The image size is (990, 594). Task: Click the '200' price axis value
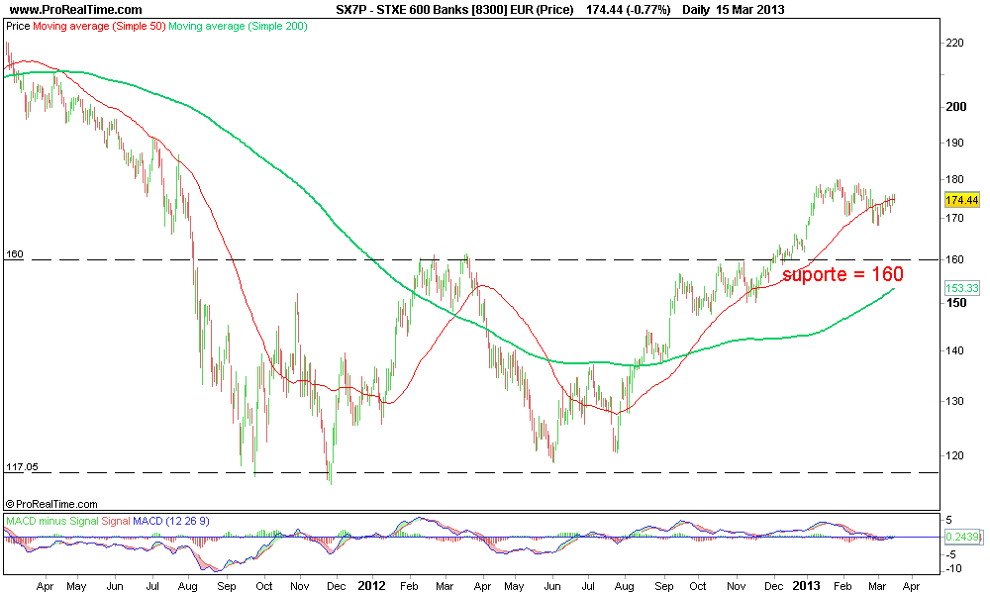tap(956, 107)
